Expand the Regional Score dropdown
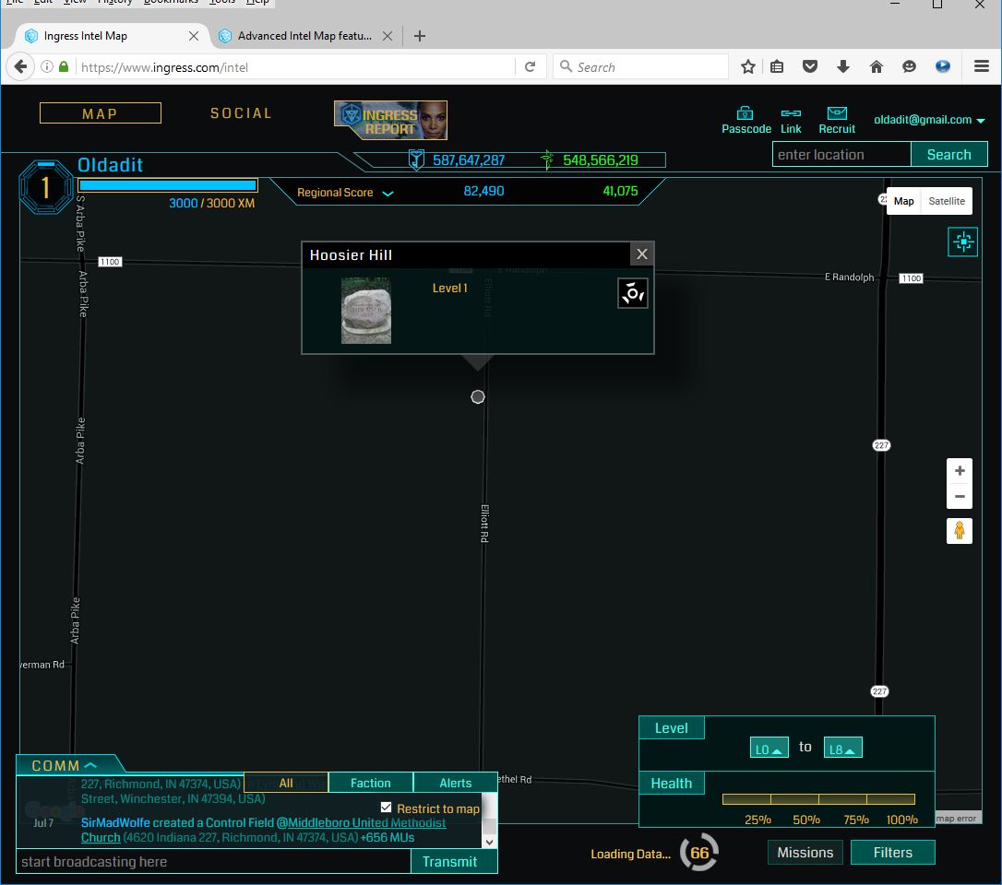1002x885 pixels. (388, 194)
